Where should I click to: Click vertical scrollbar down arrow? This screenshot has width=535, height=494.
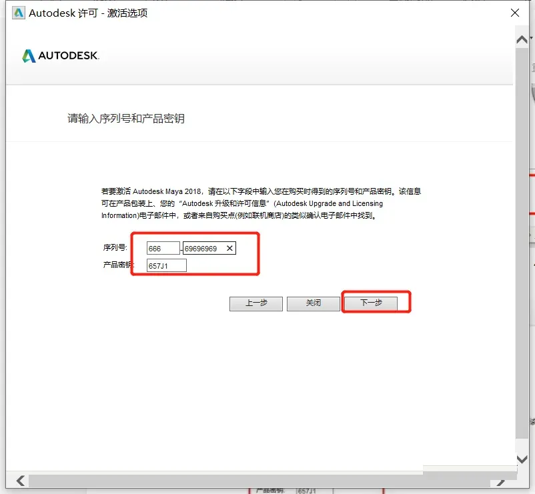pos(522,459)
